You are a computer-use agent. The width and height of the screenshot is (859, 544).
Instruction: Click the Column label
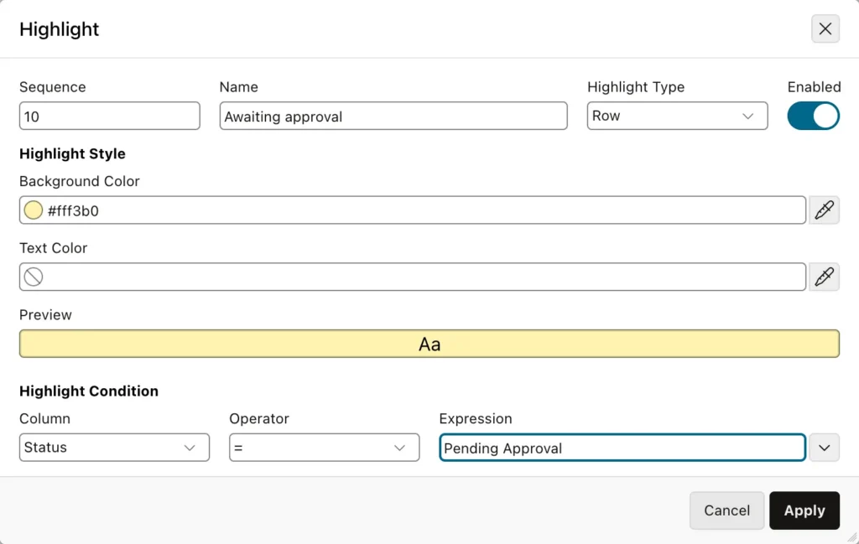point(44,418)
